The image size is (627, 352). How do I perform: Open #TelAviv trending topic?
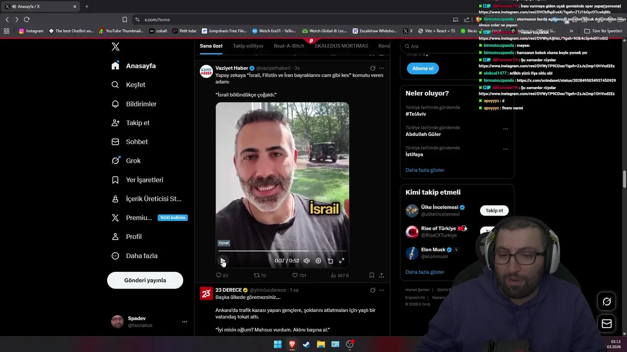pos(416,114)
